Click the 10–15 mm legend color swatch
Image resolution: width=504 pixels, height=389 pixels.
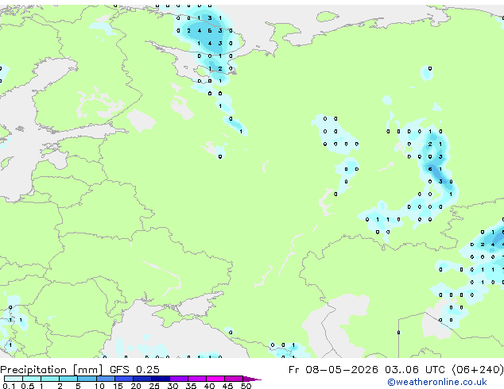(x=106, y=379)
